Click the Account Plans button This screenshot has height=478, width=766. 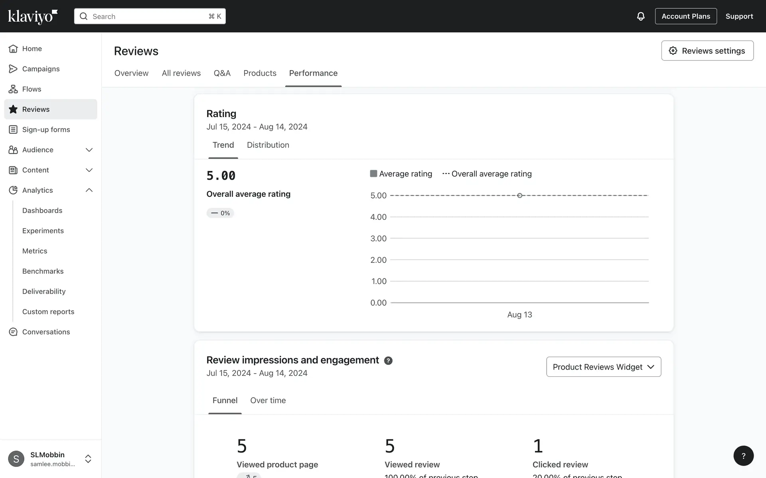(x=685, y=16)
